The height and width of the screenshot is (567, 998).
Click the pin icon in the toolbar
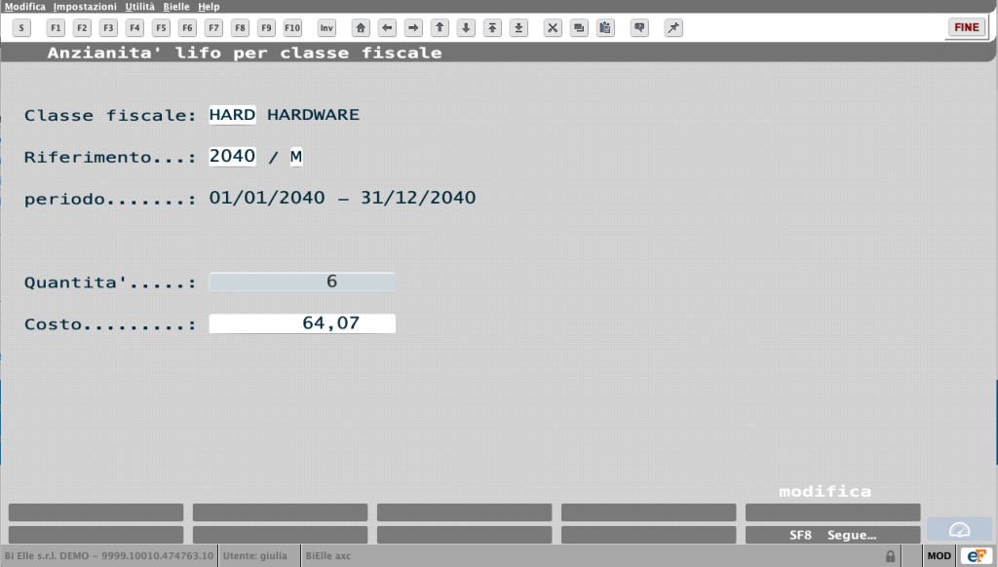click(673, 28)
